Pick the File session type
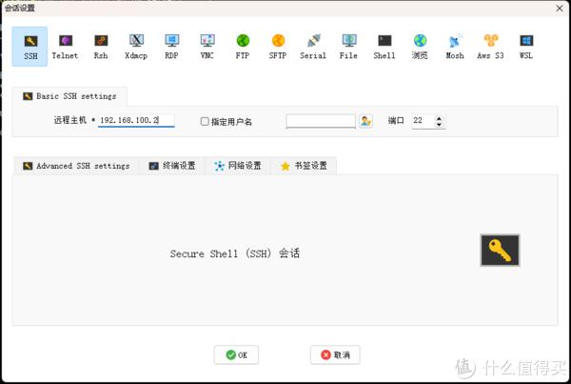Screen dimensions: 571x384 (x=349, y=47)
